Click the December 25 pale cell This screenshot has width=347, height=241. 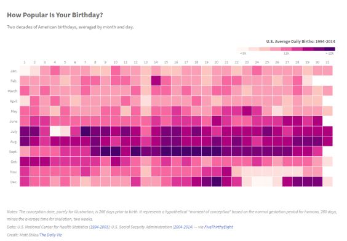click(x=267, y=182)
